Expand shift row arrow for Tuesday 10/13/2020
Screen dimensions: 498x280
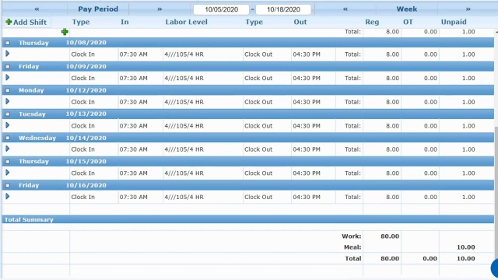(x=8, y=125)
